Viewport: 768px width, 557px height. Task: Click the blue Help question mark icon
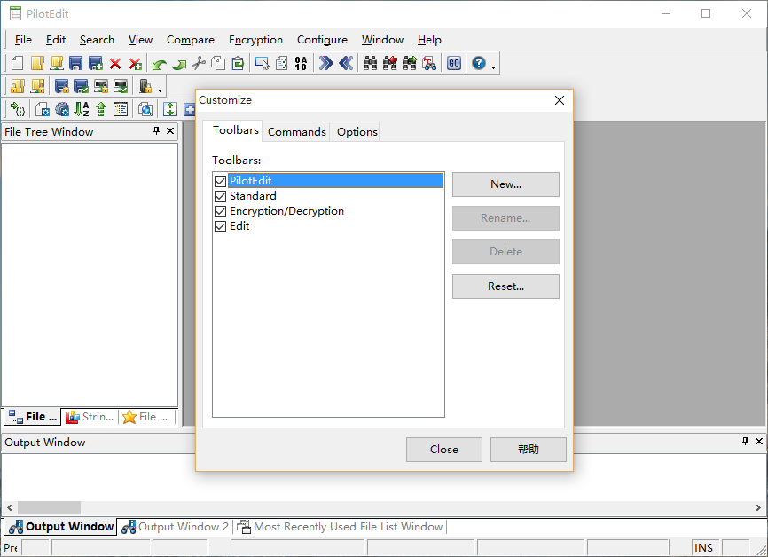click(479, 63)
